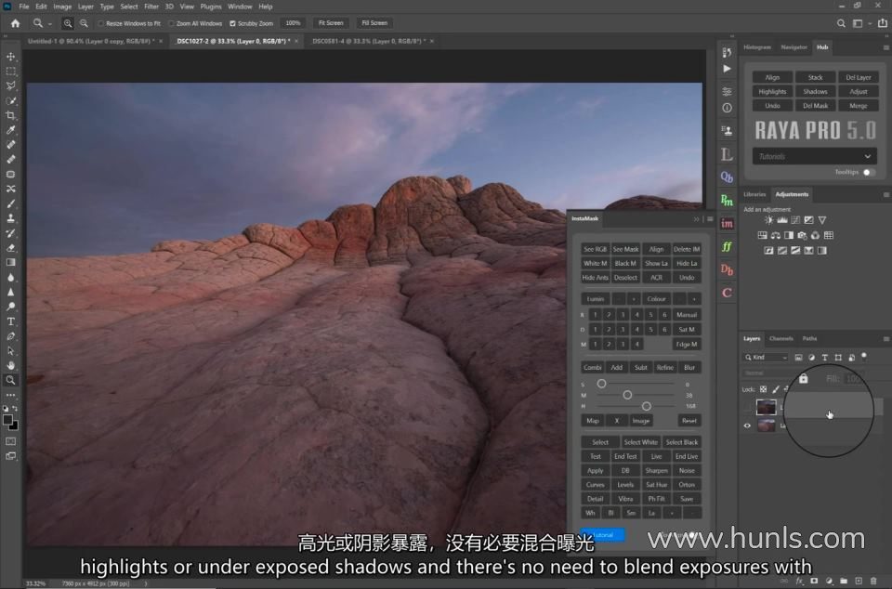Open the Qb plugin panel icon
The width and height of the screenshot is (892, 589).
(x=727, y=177)
